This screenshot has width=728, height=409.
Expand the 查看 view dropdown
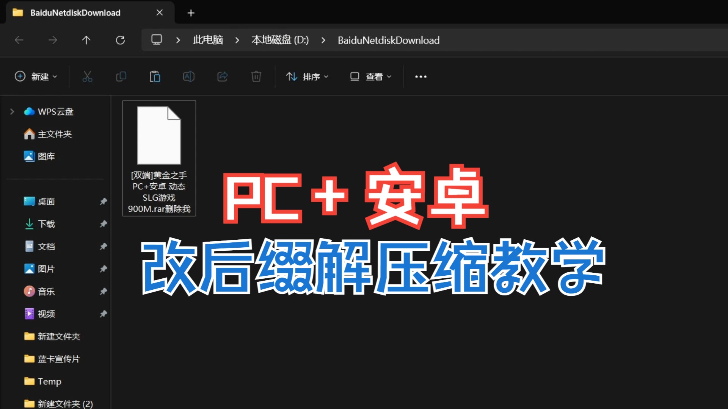[370, 76]
